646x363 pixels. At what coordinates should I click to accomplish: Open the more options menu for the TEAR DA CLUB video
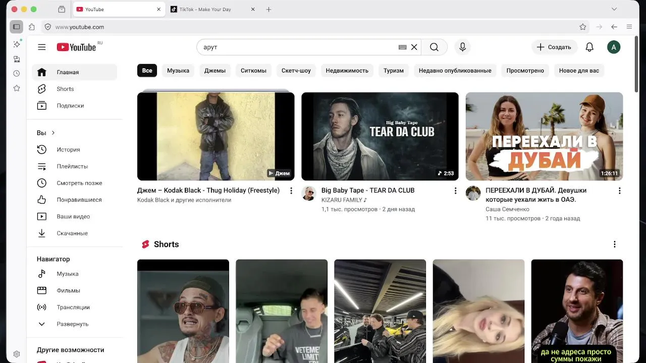(455, 191)
